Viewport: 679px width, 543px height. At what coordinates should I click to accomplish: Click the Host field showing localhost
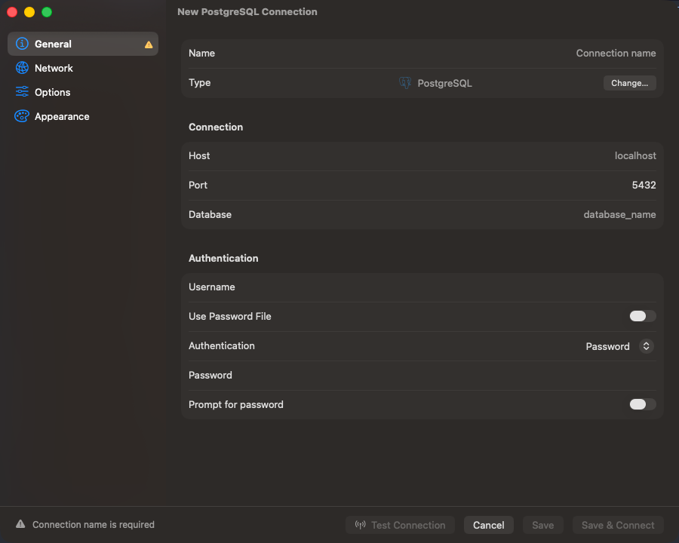click(x=422, y=156)
